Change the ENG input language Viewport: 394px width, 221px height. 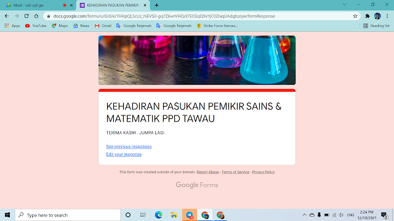click(x=350, y=215)
